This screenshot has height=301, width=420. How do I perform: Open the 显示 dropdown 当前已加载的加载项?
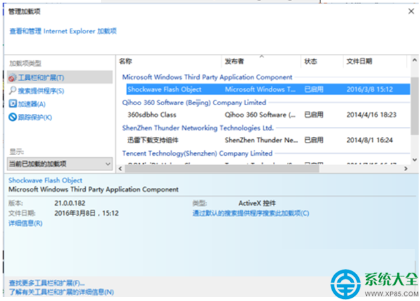click(60, 164)
